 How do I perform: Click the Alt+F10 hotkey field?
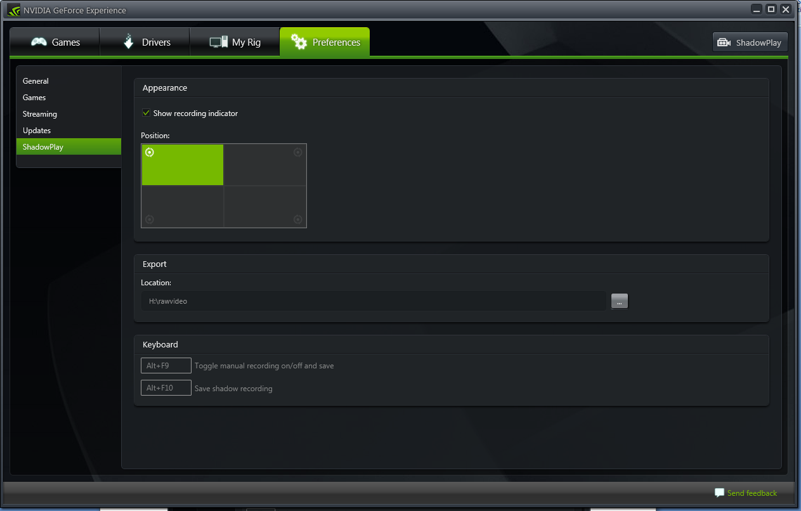[x=166, y=387]
